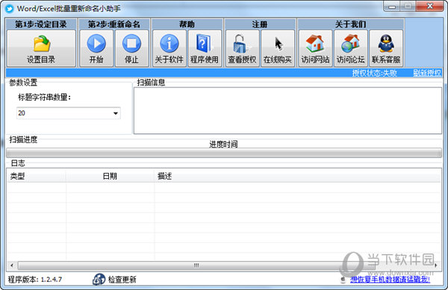This screenshot has height=290, width=448.
Task: Click the 第2步:重新命名 group header
Action: (114, 25)
